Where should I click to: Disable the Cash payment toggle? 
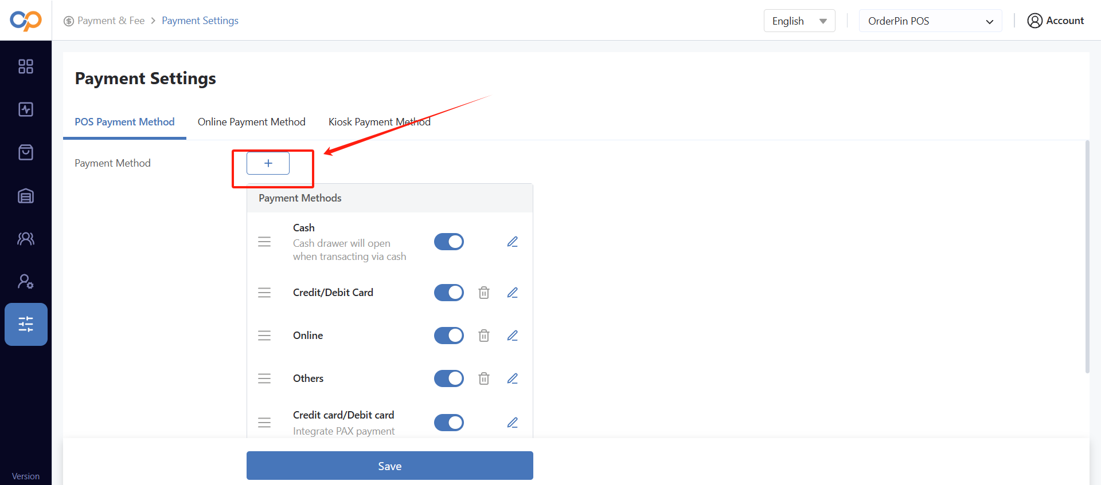pyautogui.click(x=449, y=242)
